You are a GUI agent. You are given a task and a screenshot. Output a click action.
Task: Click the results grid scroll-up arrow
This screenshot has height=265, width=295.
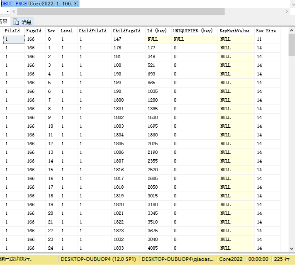292,30
